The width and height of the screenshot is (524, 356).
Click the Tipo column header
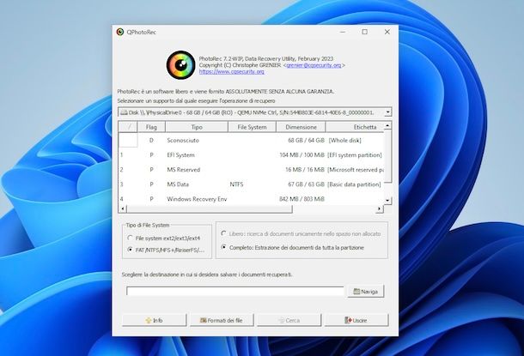197,127
